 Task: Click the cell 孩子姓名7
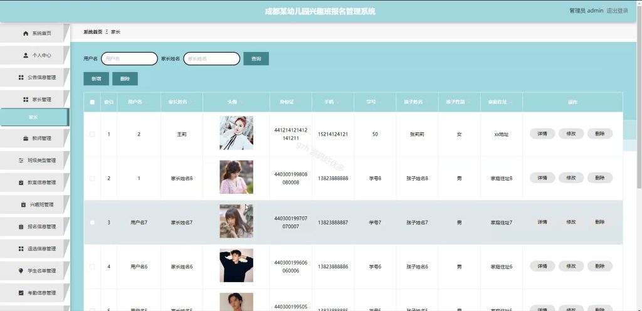(x=417, y=223)
